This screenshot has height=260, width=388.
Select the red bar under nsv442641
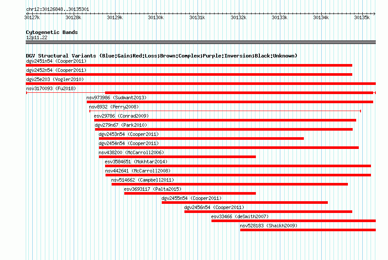pyautogui.click(x=238, y=175)
